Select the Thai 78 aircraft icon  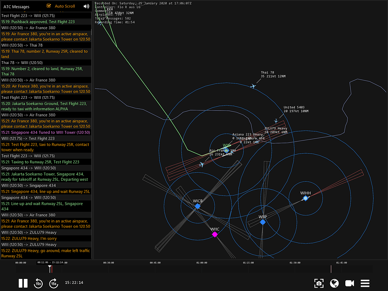click(253, 86)
